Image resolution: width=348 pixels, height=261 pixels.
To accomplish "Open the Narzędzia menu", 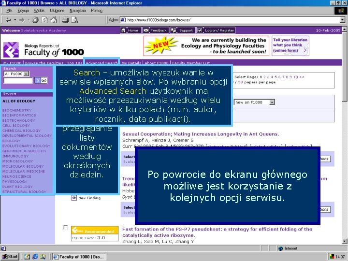I will (x=77, y=11).
